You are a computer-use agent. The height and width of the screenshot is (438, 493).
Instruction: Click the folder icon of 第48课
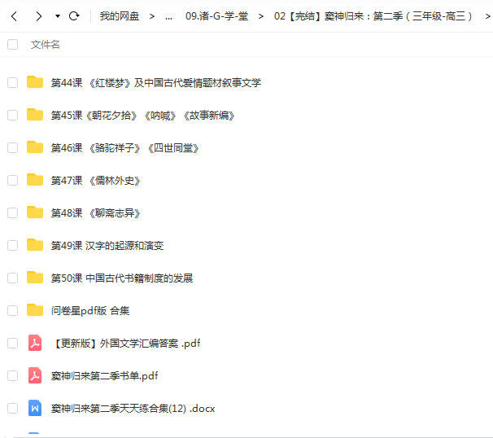[x=35, y=212]
